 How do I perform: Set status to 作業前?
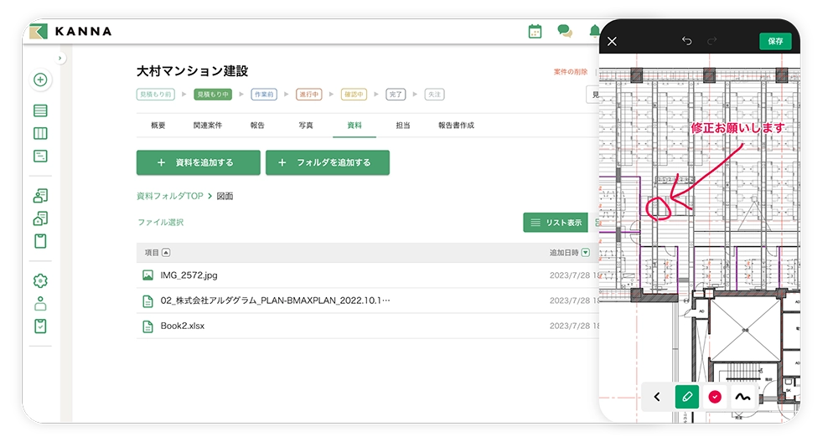point(264,95)
